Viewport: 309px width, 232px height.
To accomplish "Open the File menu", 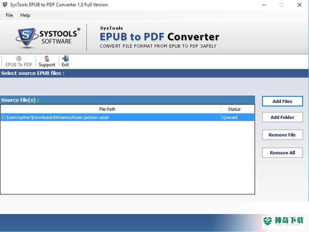I will coord(9,15).
